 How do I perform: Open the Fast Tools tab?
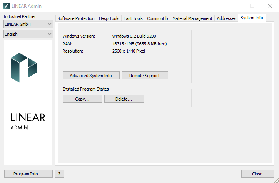pos(133,18)
